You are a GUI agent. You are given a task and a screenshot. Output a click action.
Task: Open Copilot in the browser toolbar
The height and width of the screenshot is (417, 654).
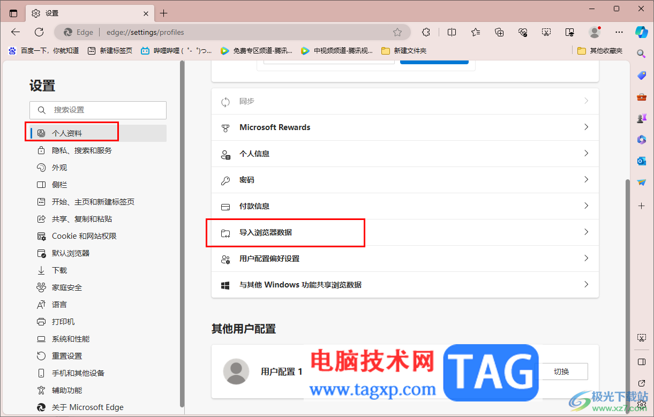coord(641,32)
